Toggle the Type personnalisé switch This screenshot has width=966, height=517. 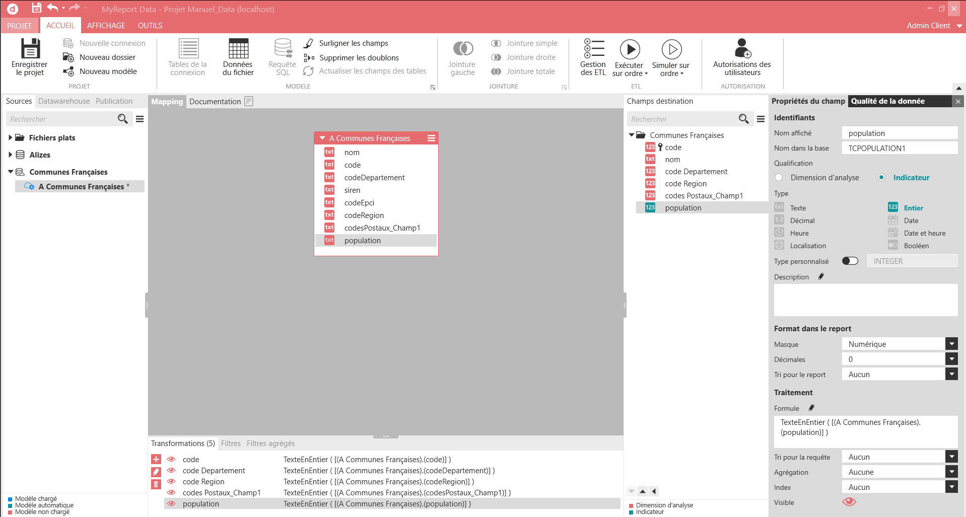850,261
